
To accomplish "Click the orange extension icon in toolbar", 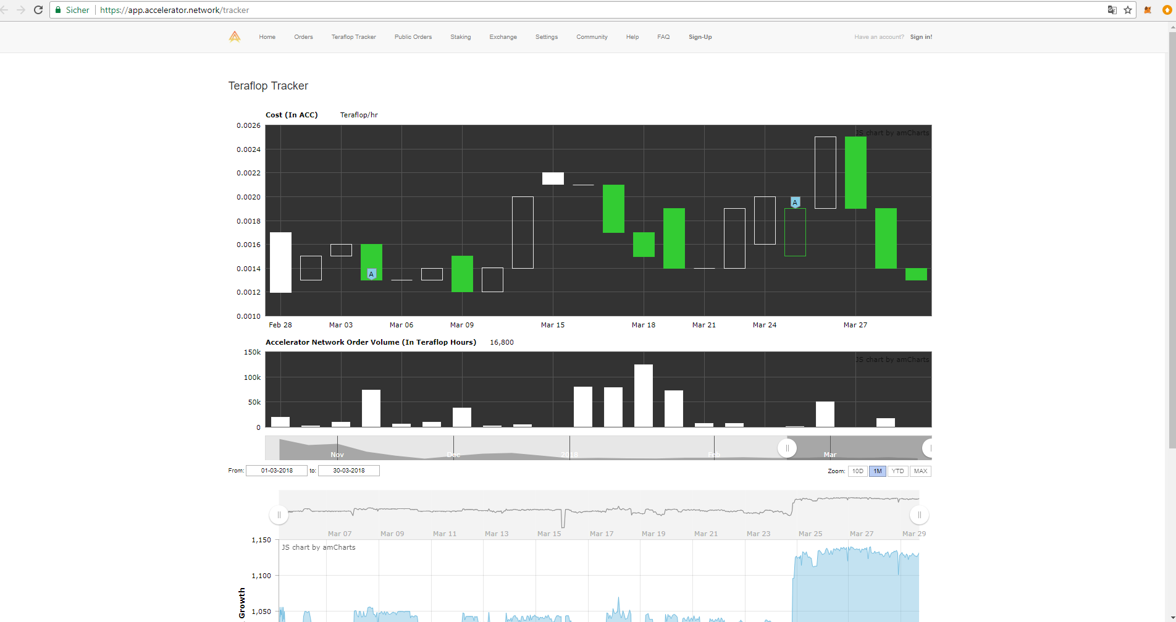I will [x=1167, y=10].
